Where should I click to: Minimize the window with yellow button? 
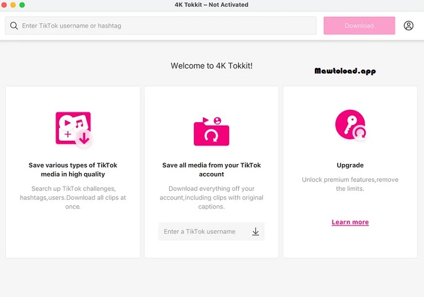click(13, 5)
